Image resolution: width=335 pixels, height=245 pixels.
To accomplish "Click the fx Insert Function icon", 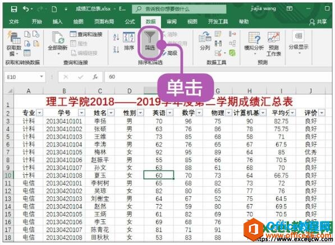I will click(x=95, y=77).
